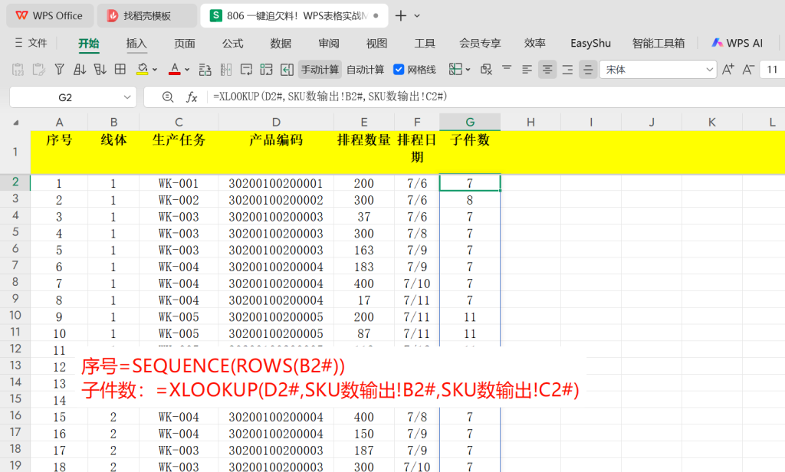785x472 pixels.
Task: Open the 文件 file menu
Action: [31, 43]
